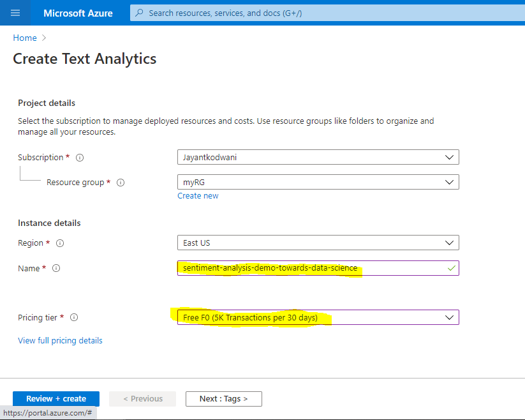Click the disabled Previous button

tap(142, 399)
